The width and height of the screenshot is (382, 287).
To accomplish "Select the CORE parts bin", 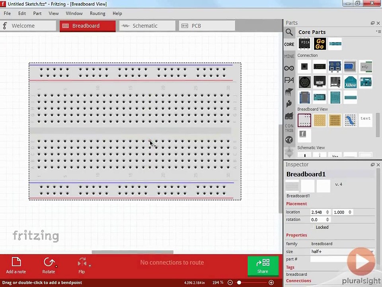I will (x=289, y=44).
